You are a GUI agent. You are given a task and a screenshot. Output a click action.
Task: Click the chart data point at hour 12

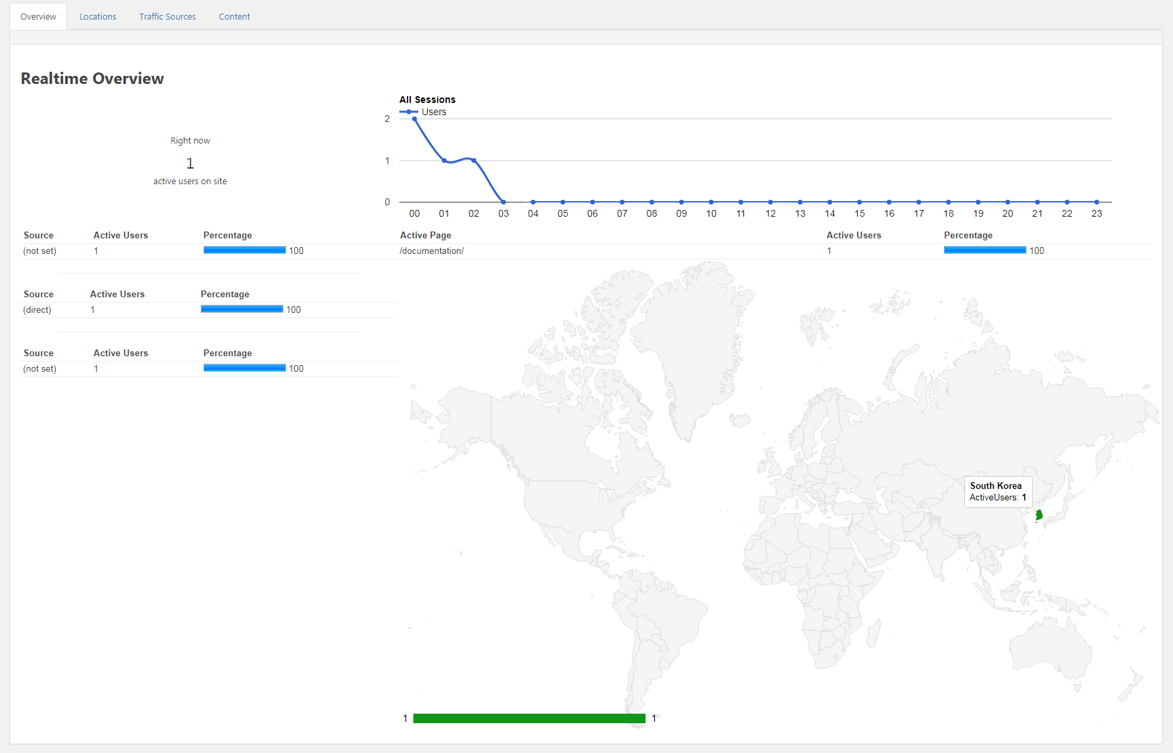pos(770,202)
